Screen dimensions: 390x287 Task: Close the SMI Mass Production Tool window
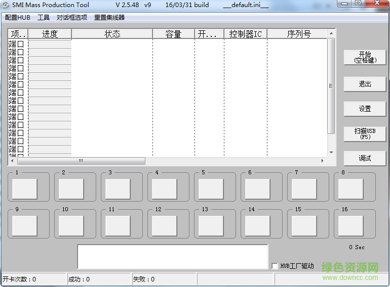pos(377,3)
